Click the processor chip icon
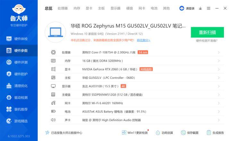 pos(53,52)
